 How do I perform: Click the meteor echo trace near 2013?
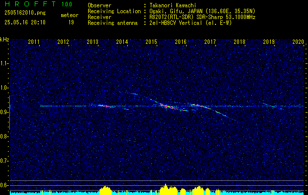106,106
